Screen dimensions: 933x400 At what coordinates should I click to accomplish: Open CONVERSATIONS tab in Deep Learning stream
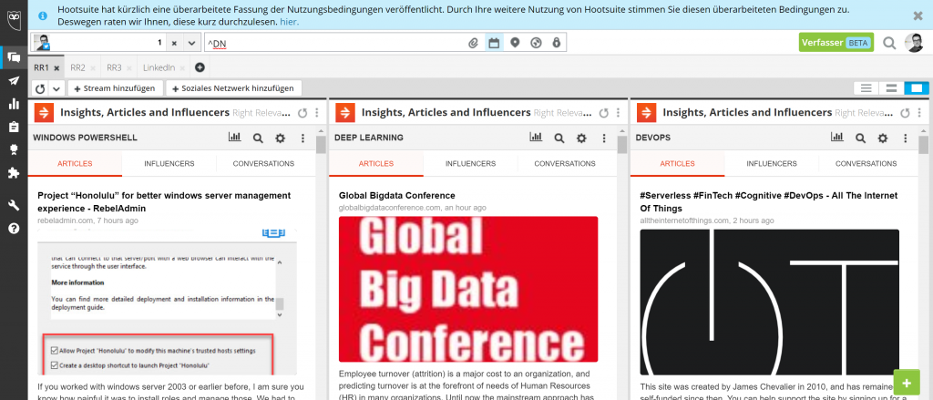[x=565, y=164]
